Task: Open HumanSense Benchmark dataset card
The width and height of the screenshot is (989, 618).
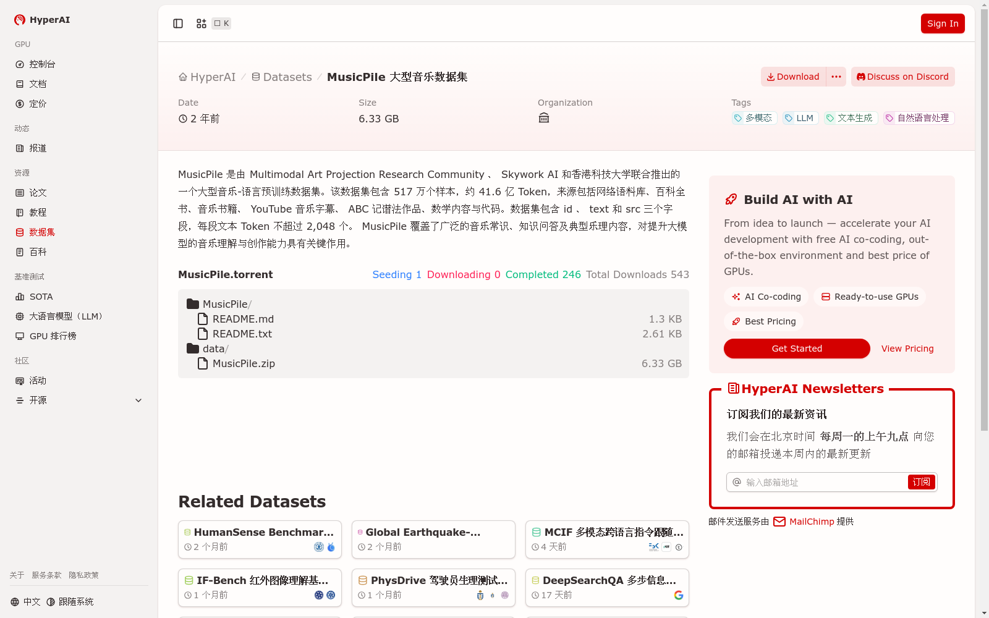Action: [260, 540]
